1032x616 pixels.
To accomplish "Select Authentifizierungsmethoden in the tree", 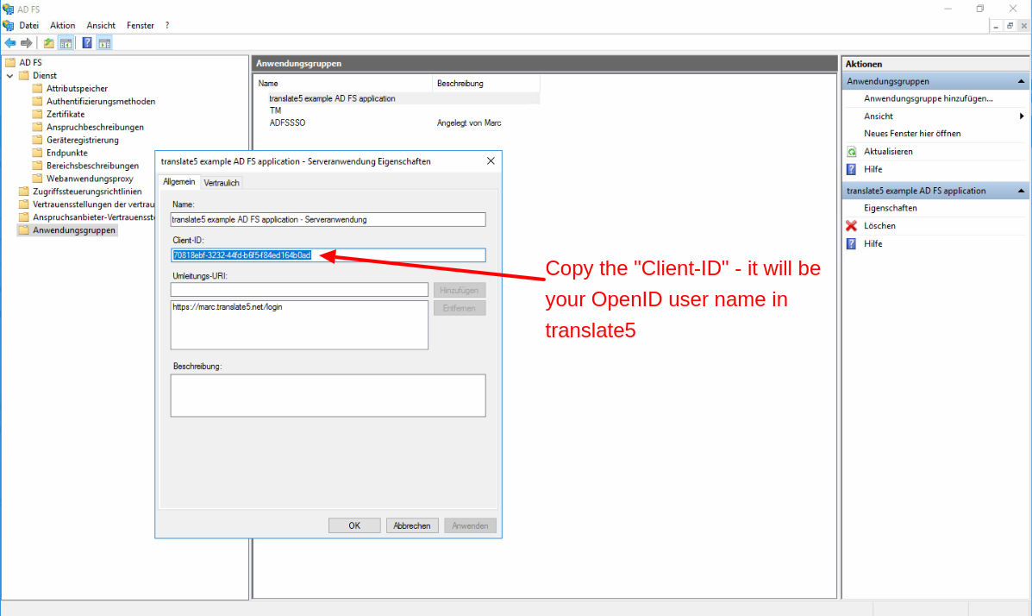I will coord(101,102).
